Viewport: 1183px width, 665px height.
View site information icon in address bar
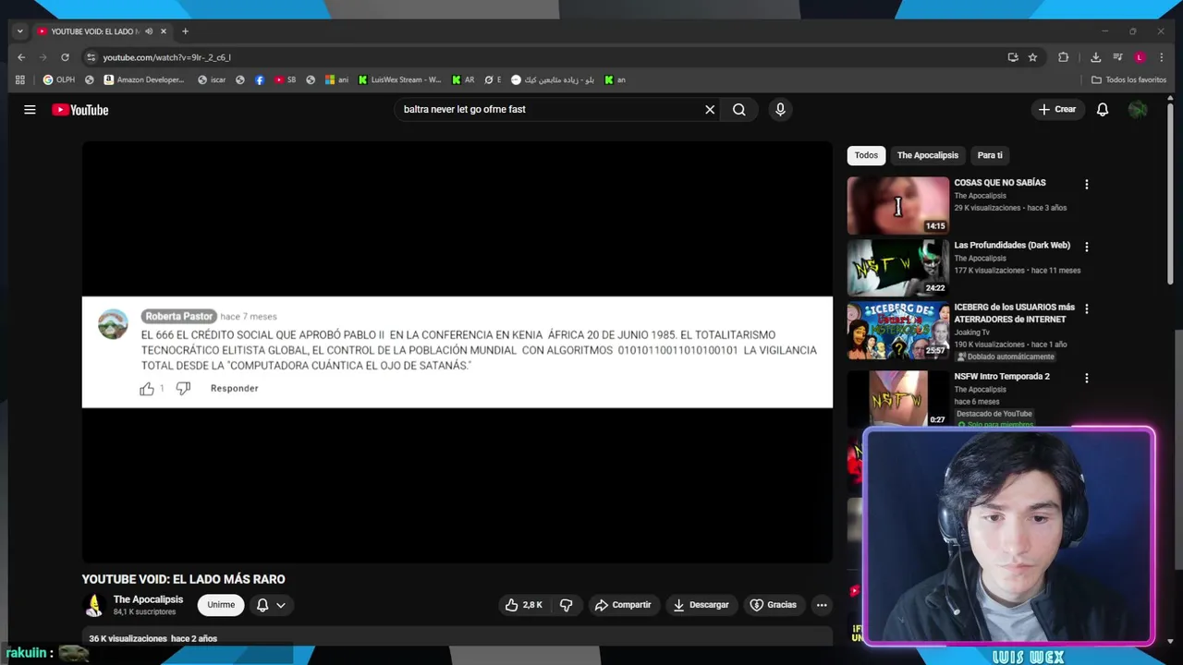[91, 57]
